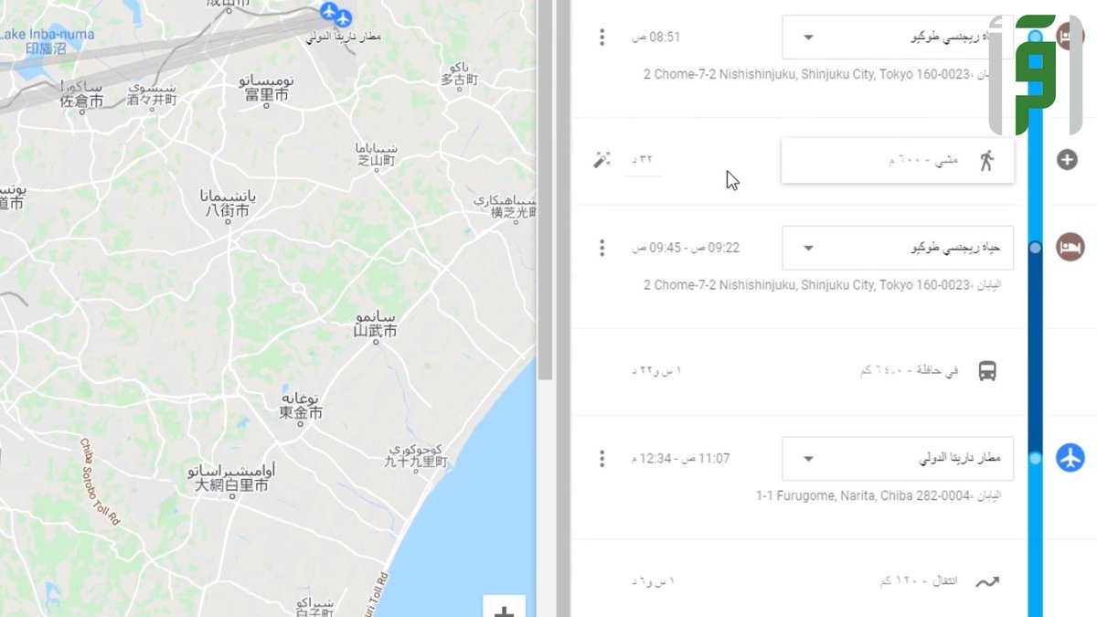The height and width of the screenshot is (617, 1097).
Task: Click the 11:07 ص - 12:34 م time range
Action: tap(680, 458)
